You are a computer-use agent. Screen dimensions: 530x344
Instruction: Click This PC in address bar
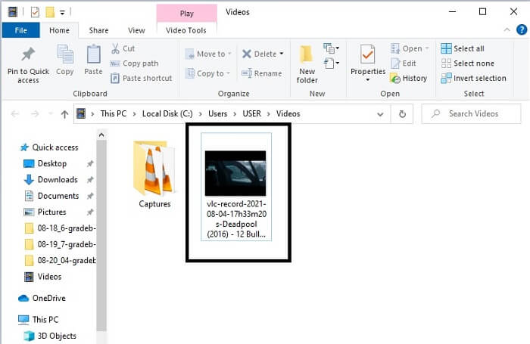tap(114, 113)
